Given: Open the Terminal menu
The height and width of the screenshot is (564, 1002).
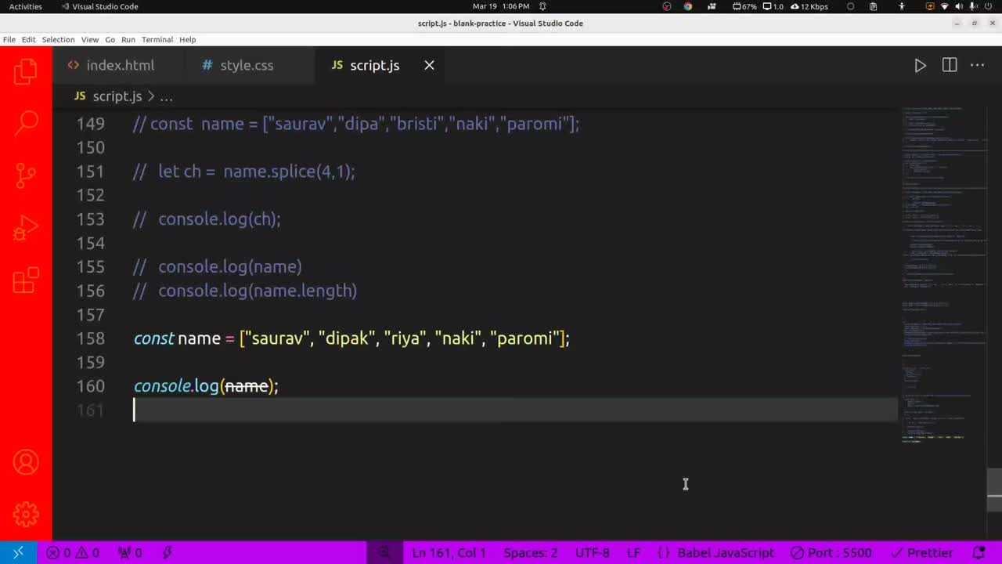Looking at the screenshot, I should (x=157, y=39).
